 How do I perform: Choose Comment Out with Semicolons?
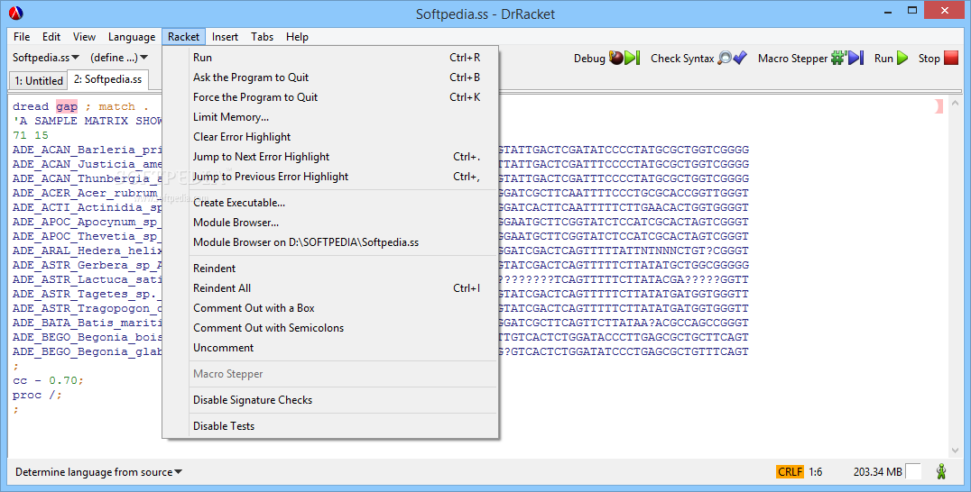(330, 328)
